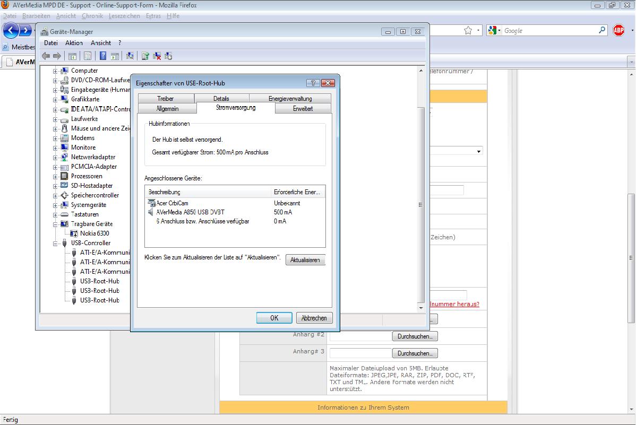The height and width of the screenshot is (425, 636).
Task: Select the AVerMedia A850 USB DVBT row
Action: 235,212
